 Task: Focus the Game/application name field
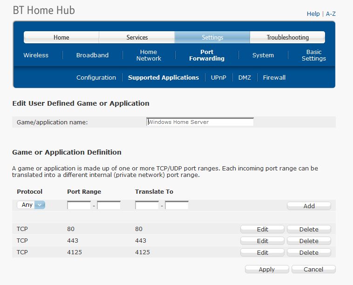point(200,122)
